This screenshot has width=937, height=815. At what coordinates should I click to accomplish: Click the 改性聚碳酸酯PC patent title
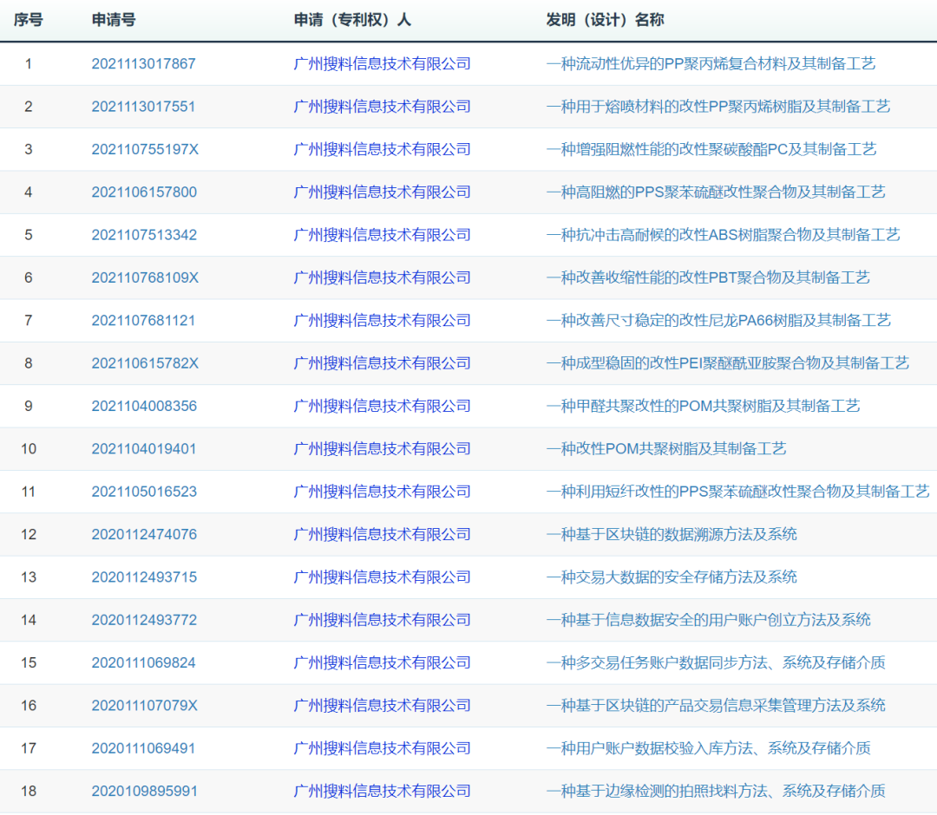[x=711, y=149]
